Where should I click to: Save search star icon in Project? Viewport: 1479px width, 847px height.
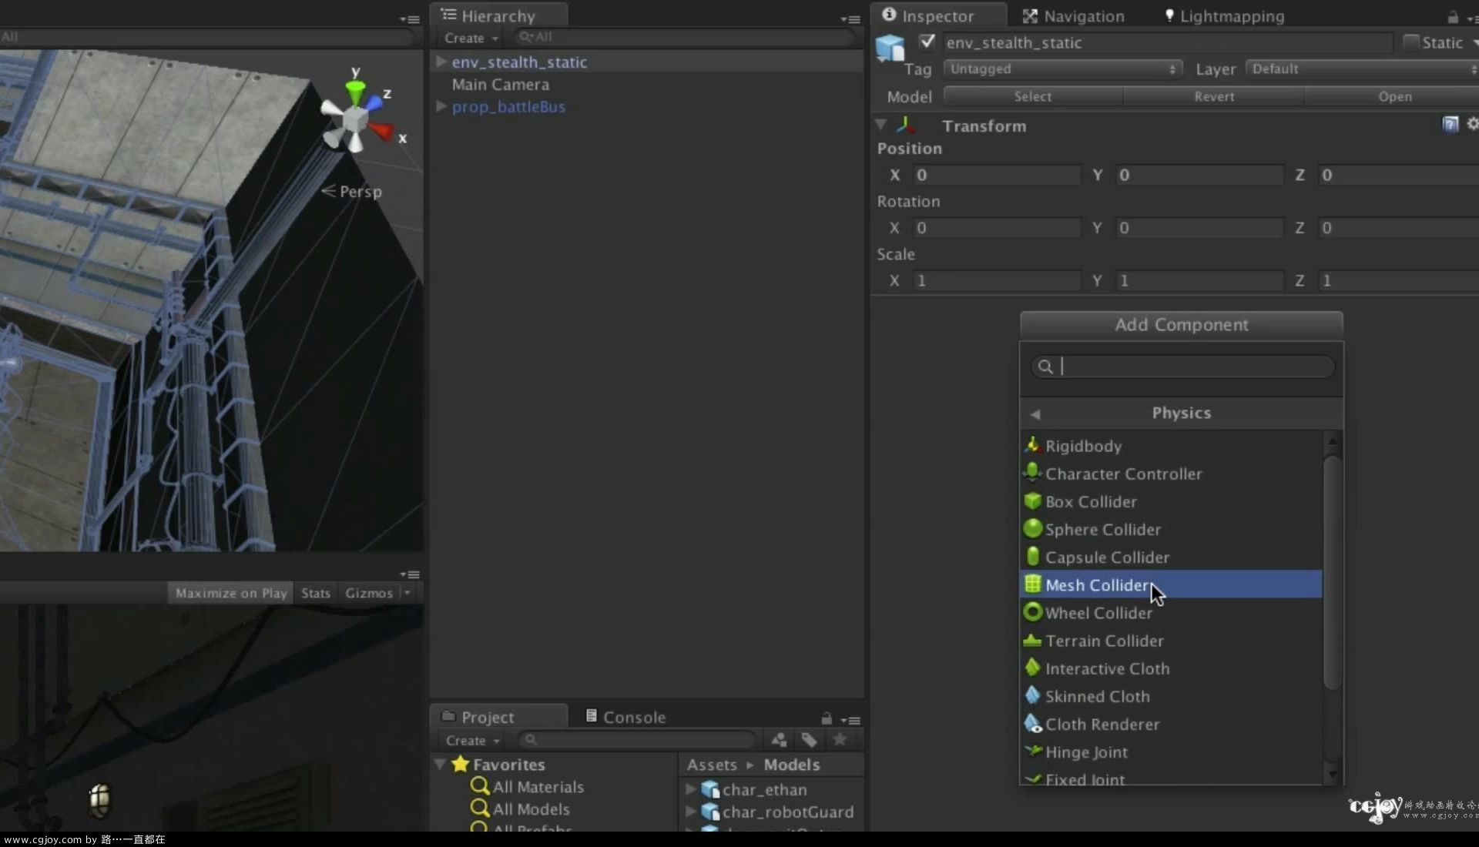[x=840, y=739]
